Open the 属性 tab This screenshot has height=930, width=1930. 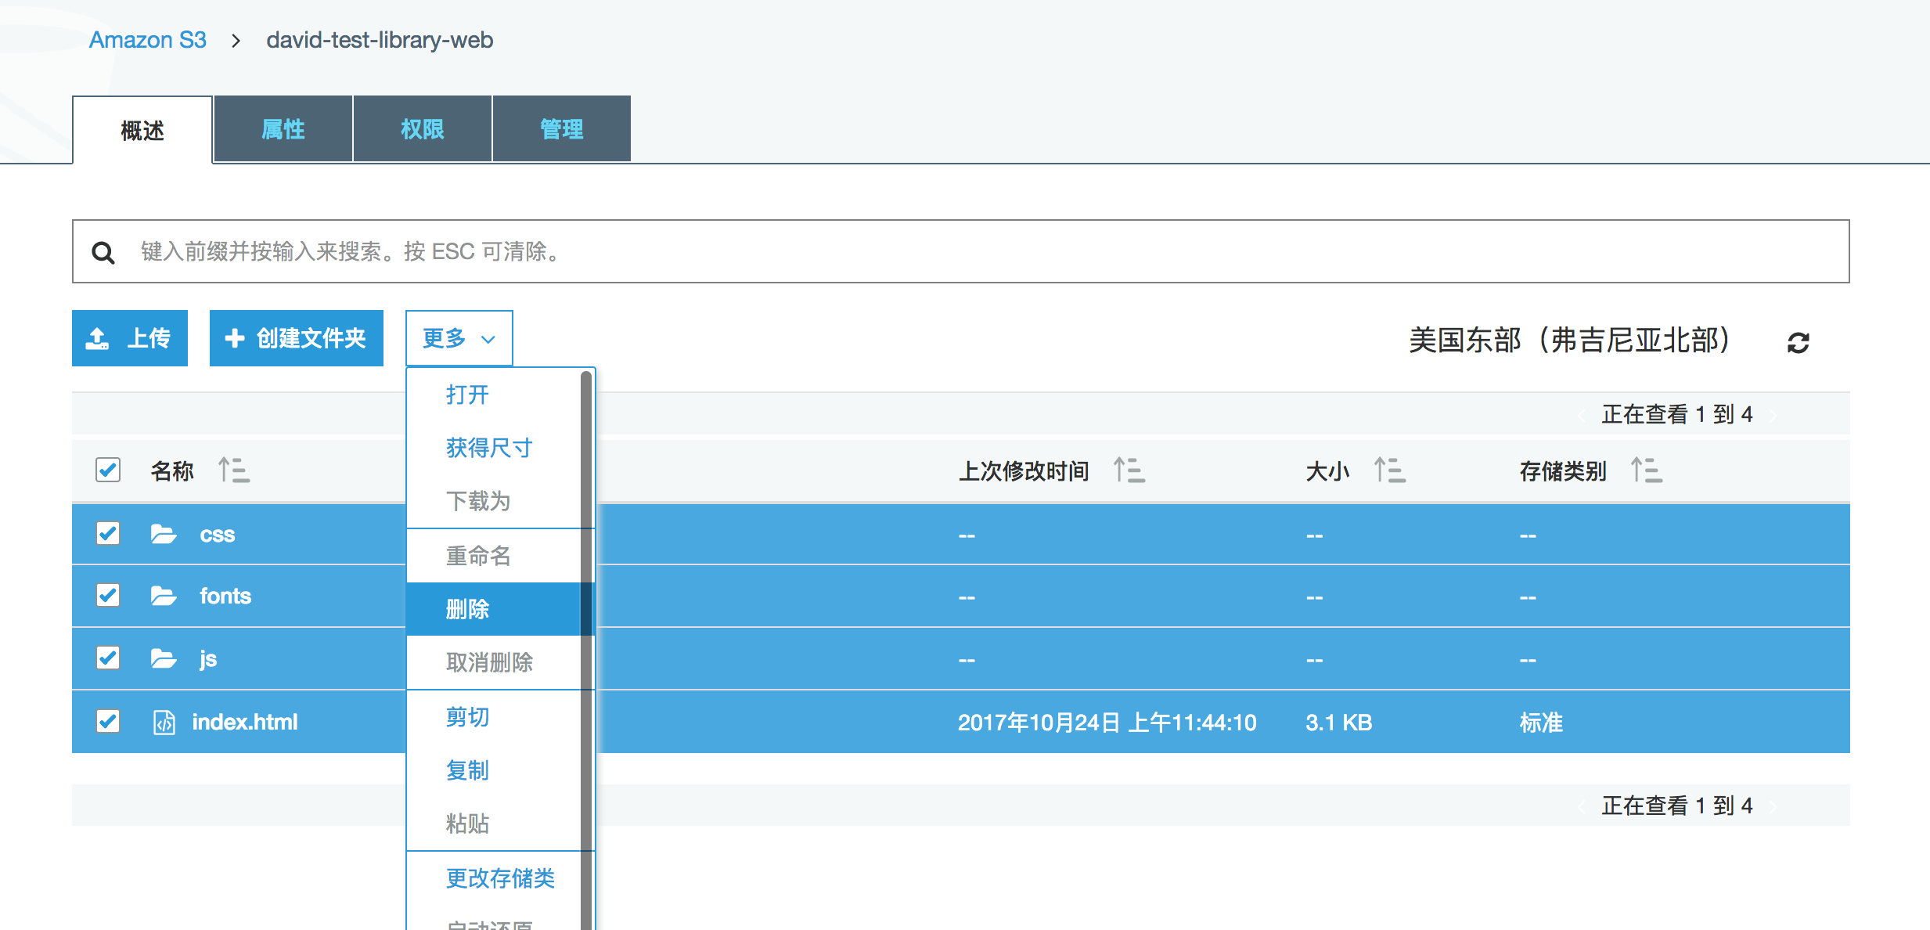(x=283, y=129)
